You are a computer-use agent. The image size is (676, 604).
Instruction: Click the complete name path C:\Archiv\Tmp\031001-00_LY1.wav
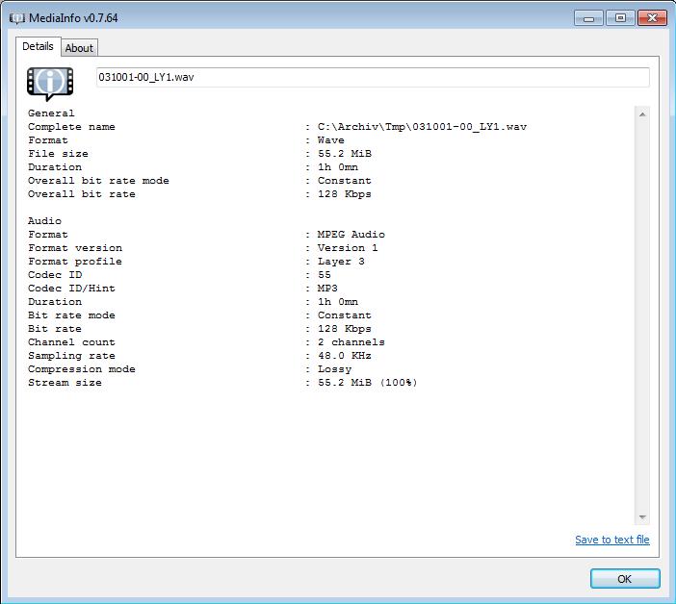click(x=422, y=127)
